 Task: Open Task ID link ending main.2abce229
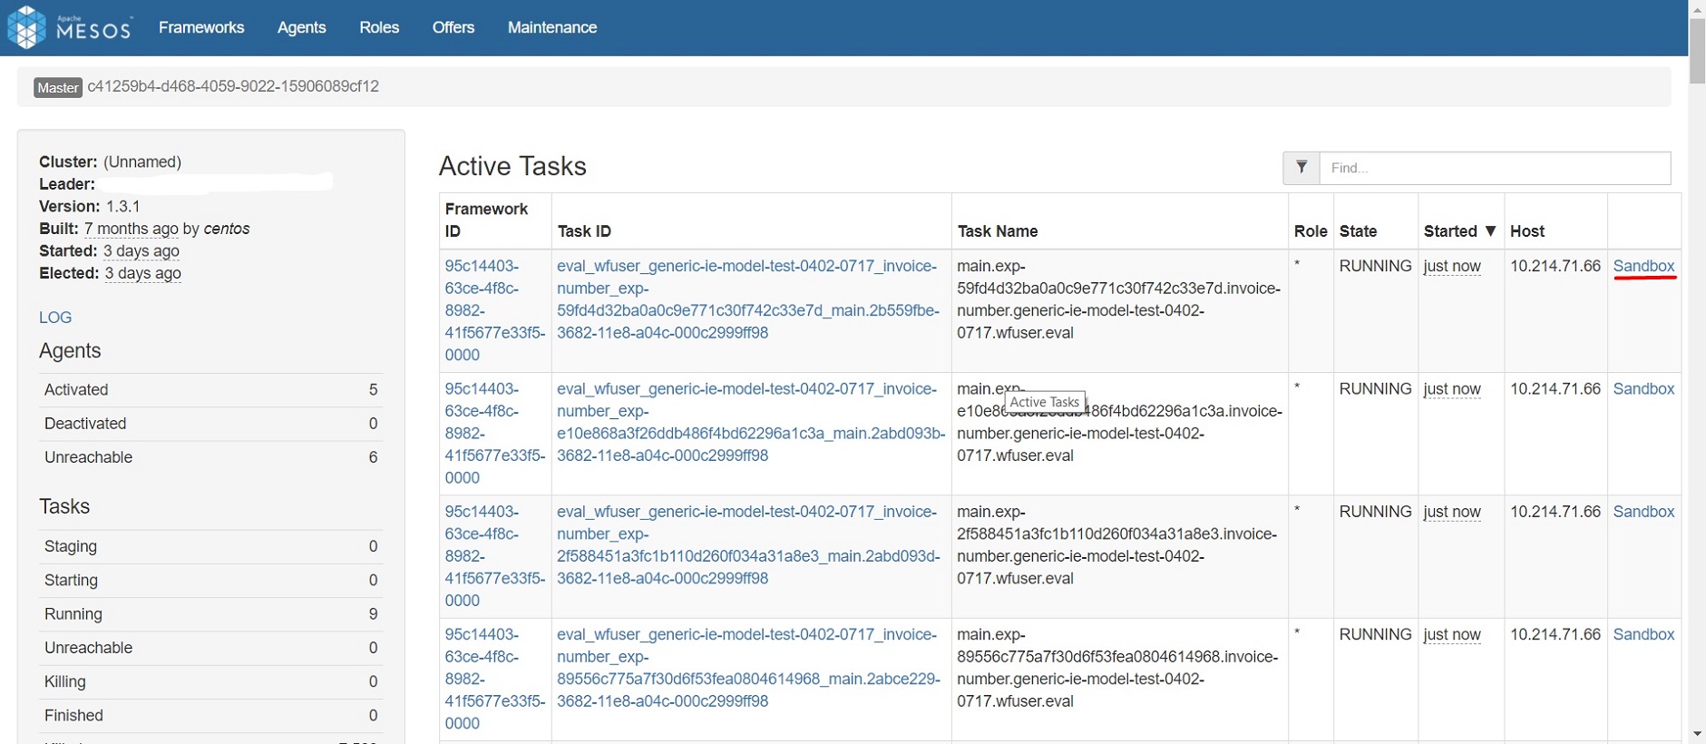[748, 668]
